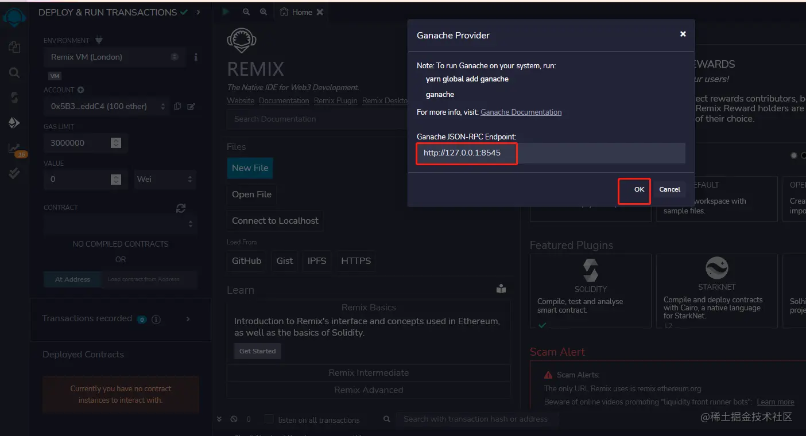This screenshot has width=806, height=436.
Task: Open the File Explorer sidebar icon
Action: [x=14, y=47]
